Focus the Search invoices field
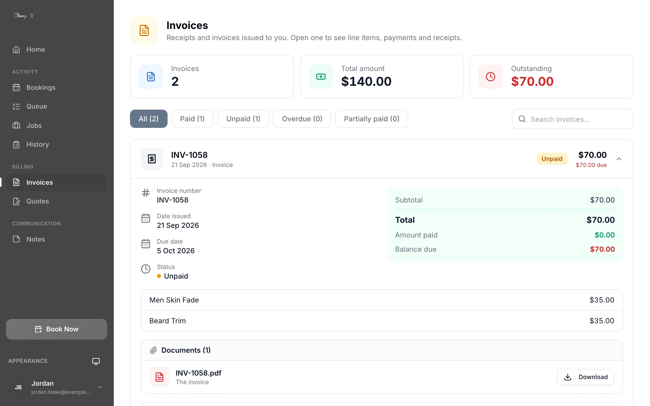 (x=573, y=119)
